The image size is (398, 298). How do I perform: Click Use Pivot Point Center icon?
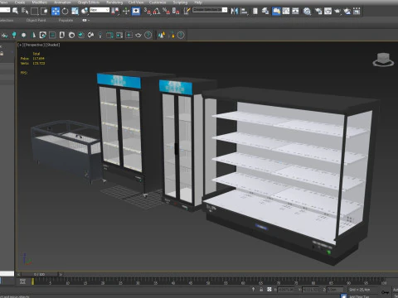click(115, 11)
